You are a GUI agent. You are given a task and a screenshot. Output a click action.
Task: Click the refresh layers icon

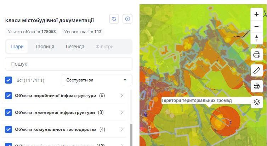[114, 19]
